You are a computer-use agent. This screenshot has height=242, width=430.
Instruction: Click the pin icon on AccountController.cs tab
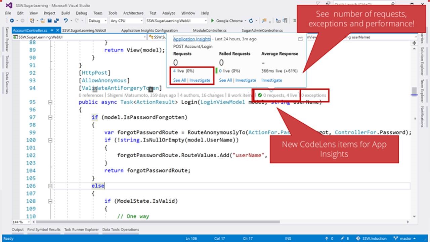coord(53,31)
